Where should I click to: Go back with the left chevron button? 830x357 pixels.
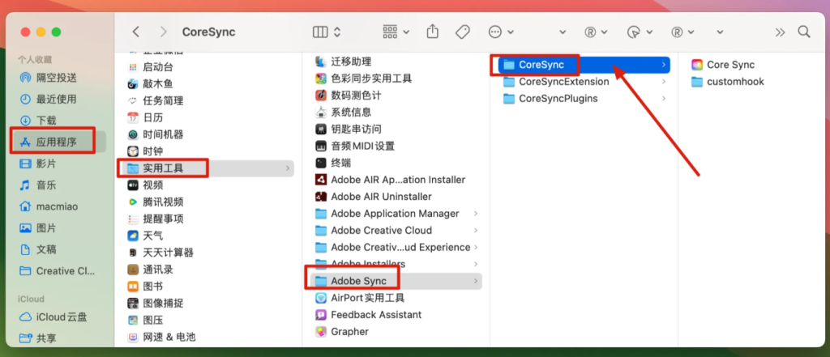tap(136, 32)
